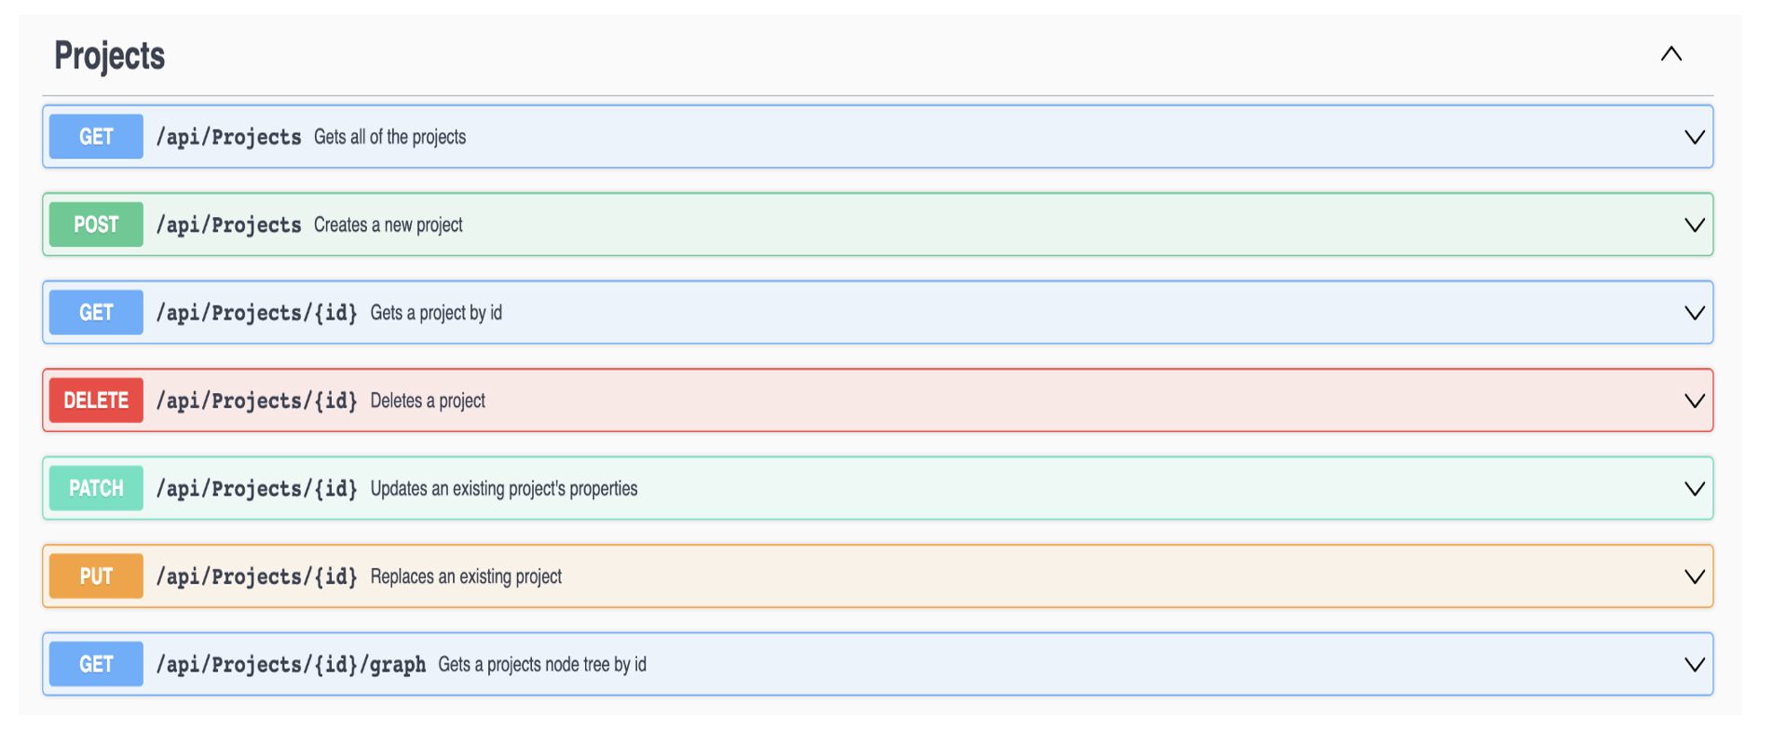Viewport: 1772px width, 745px height.
Task: Click the GET badge for the graph endpoint
Action: 96,664
